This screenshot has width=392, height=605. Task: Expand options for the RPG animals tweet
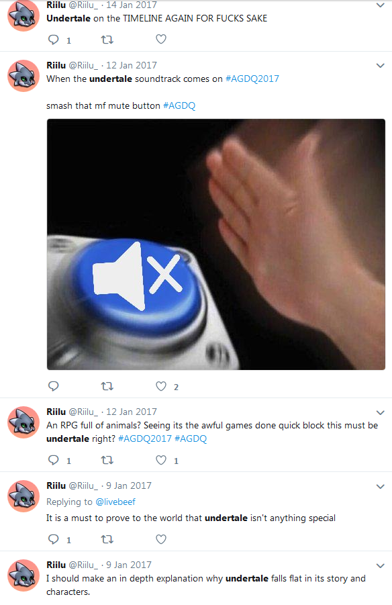(x=381, y=412)
